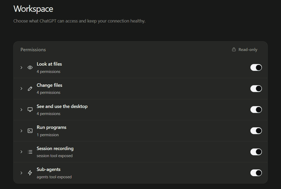The image size is (281, 189).
Task: Click the Change files title
Action: coord(49,85)
